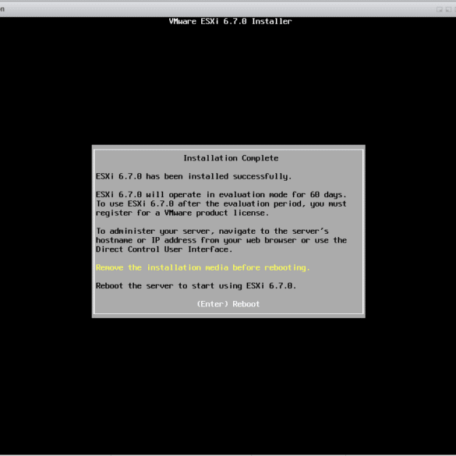Click the title-bar icon with dark lower-left corner
The width and height of the screenshot is (456, 456).
tap(448, 9)
